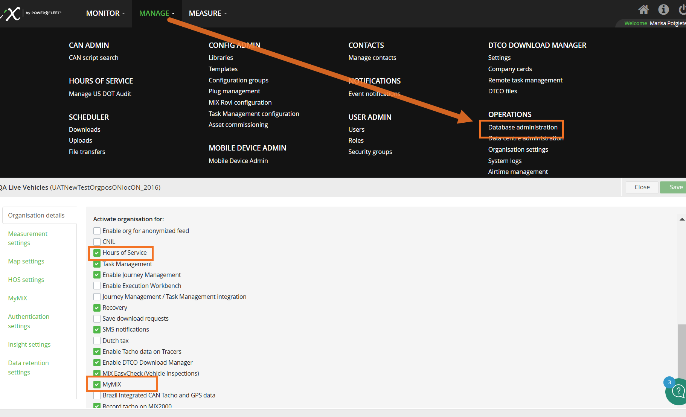Toggle the CNIL checkbox
686x417 pixels.
click(x=97, y=242)
